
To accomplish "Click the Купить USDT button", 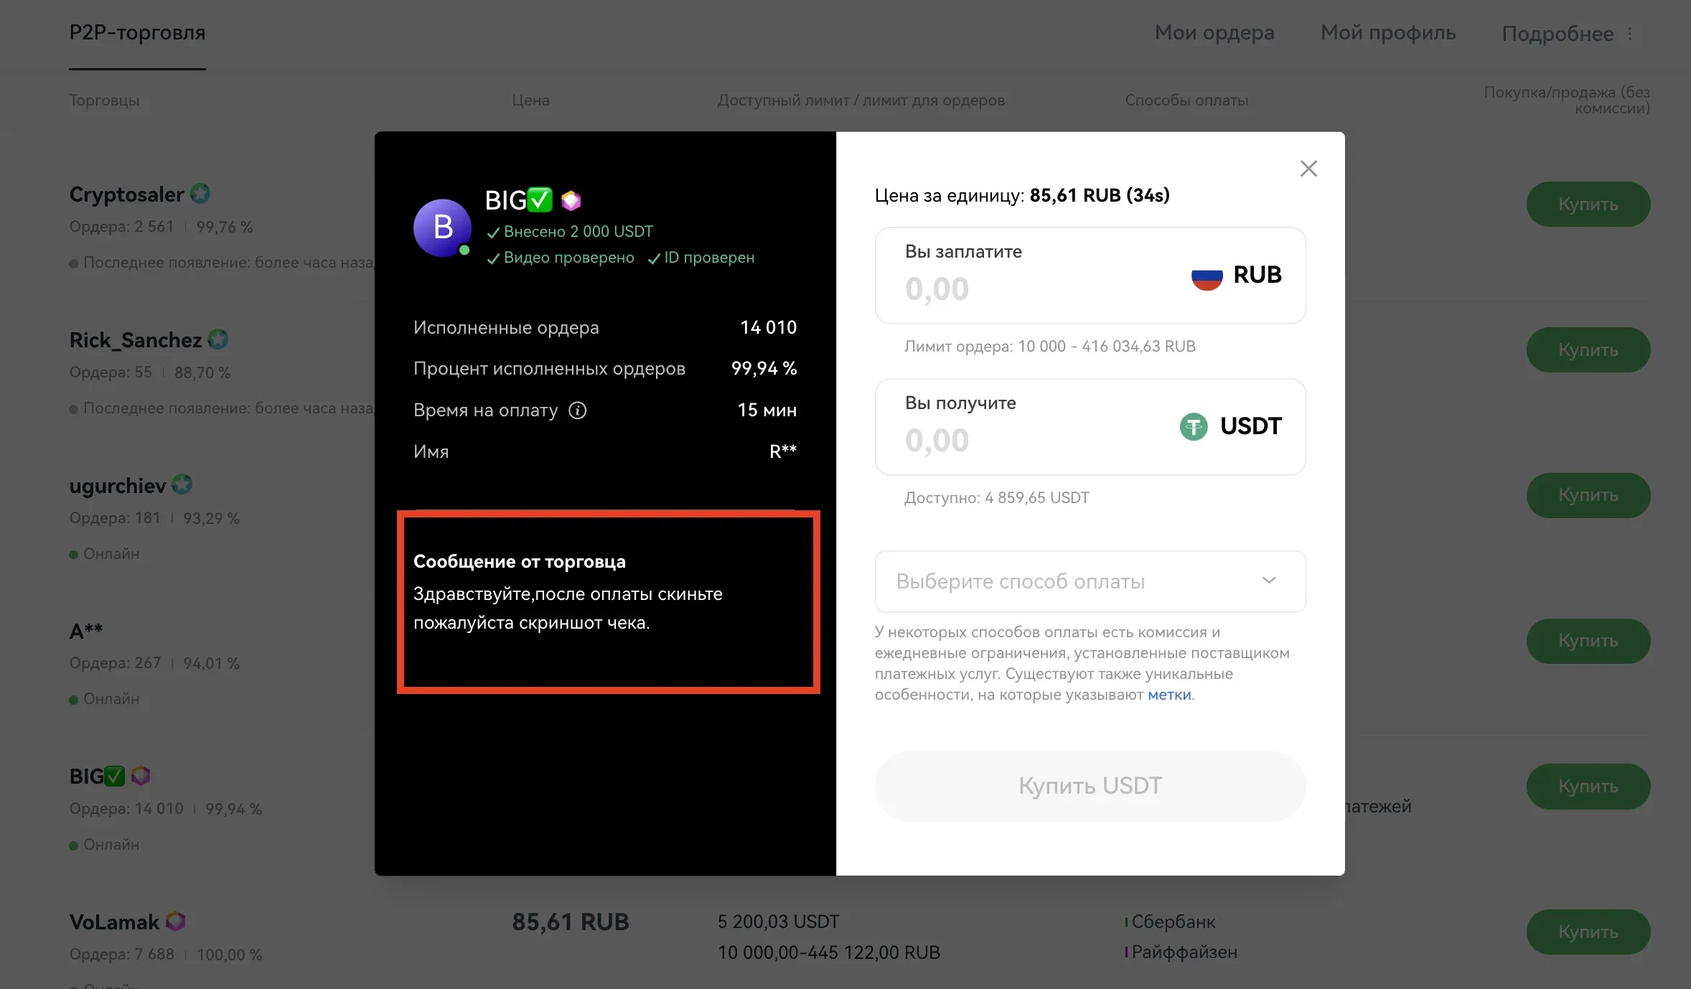I will pos(1090,786).
